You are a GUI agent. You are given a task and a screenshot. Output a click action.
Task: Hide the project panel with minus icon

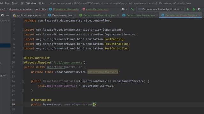click(8, 15)
